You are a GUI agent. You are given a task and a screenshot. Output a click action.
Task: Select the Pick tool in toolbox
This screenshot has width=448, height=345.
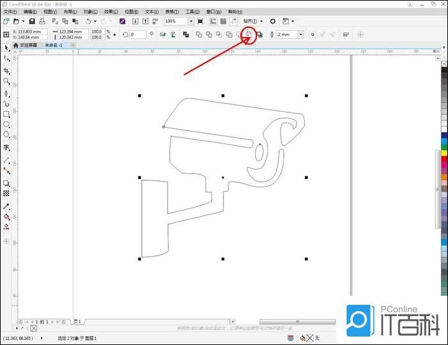pyautogui.click(x=6, y=47)
